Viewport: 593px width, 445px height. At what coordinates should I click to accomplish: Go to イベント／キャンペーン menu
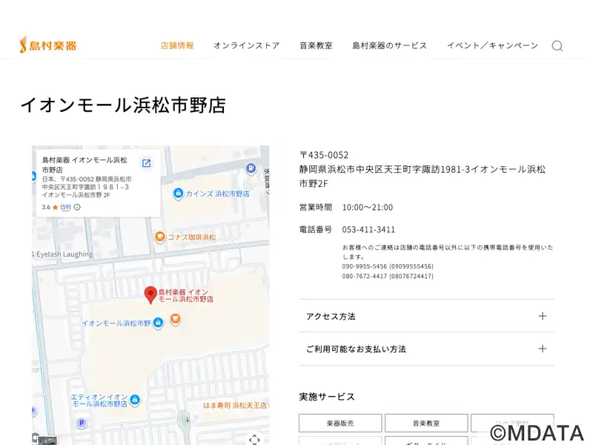(492, 45)
